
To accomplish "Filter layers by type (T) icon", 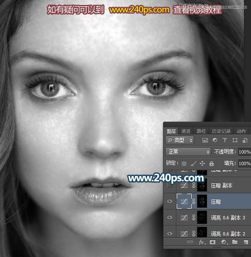I will (225, 140).
